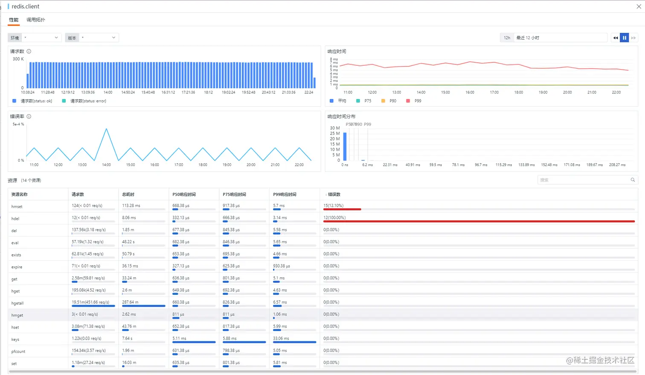Click the horizontal scrollbar at table bottom
645x375 pixels.
322,372
